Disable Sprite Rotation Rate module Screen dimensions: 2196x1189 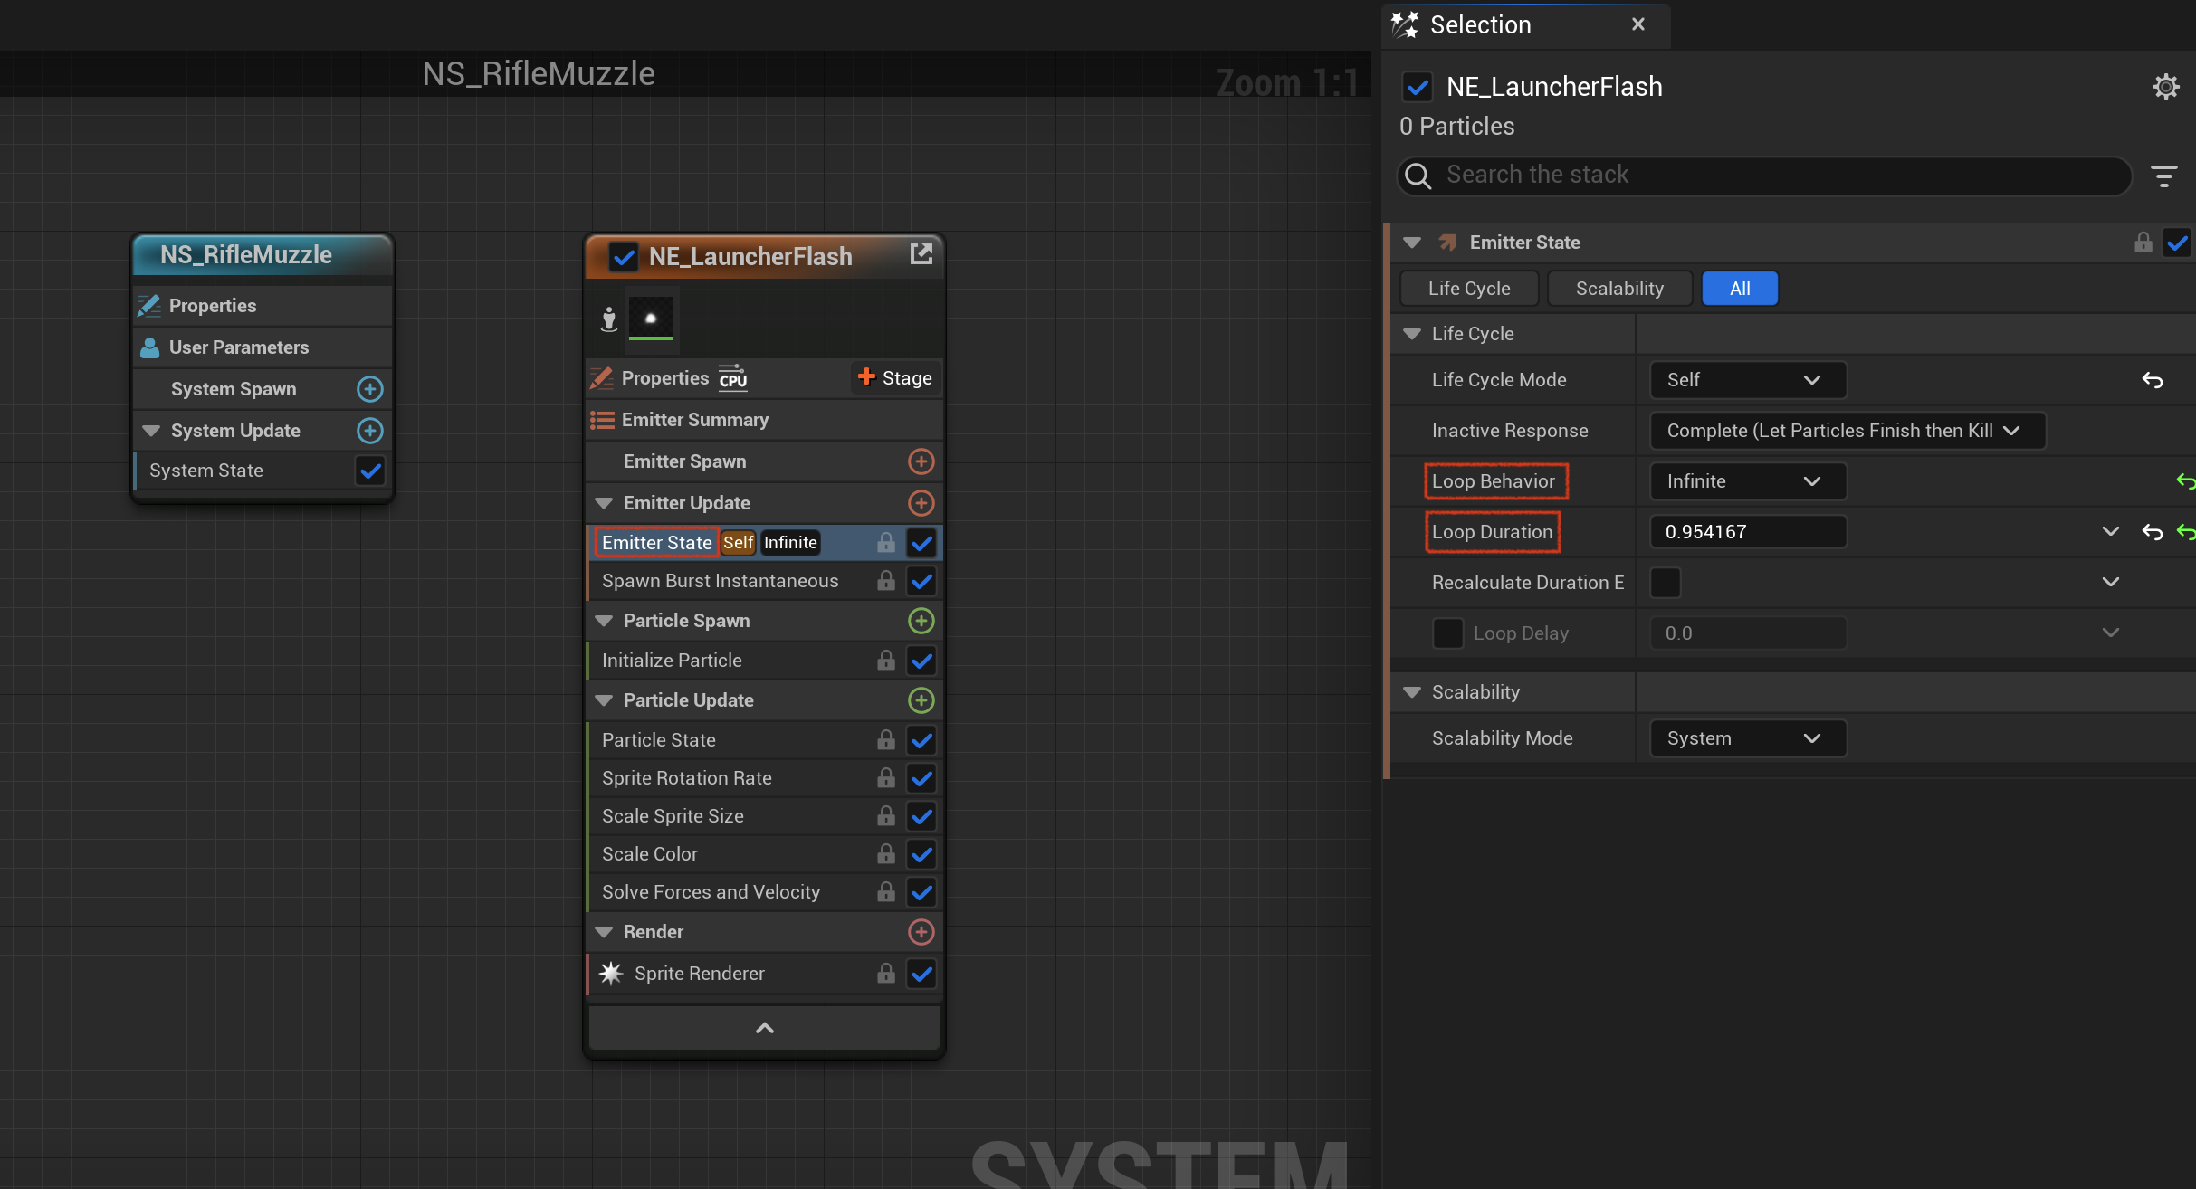[x=921, y=778]
